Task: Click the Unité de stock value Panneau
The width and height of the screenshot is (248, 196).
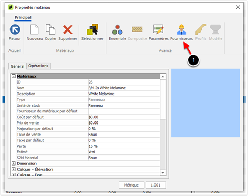Action: pyautogui.click(x=124, y=105)
